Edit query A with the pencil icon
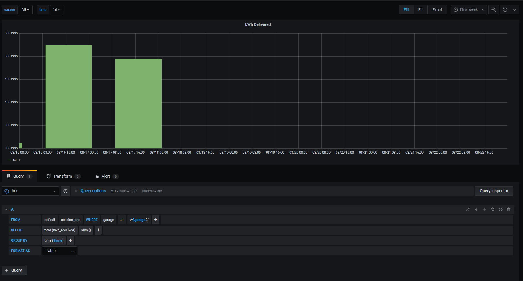Screen dimensions: 523x281 point(468,209)
